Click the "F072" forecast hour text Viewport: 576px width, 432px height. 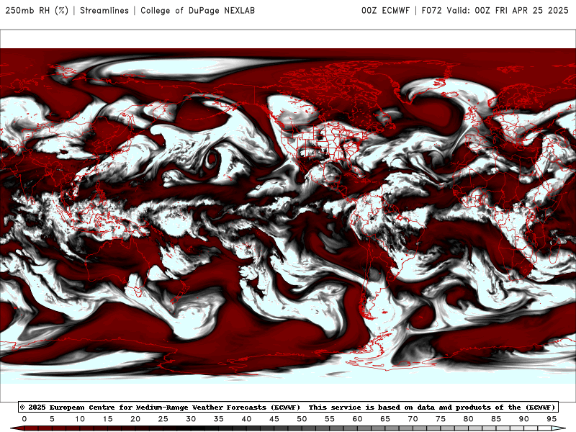click(431, 10)
